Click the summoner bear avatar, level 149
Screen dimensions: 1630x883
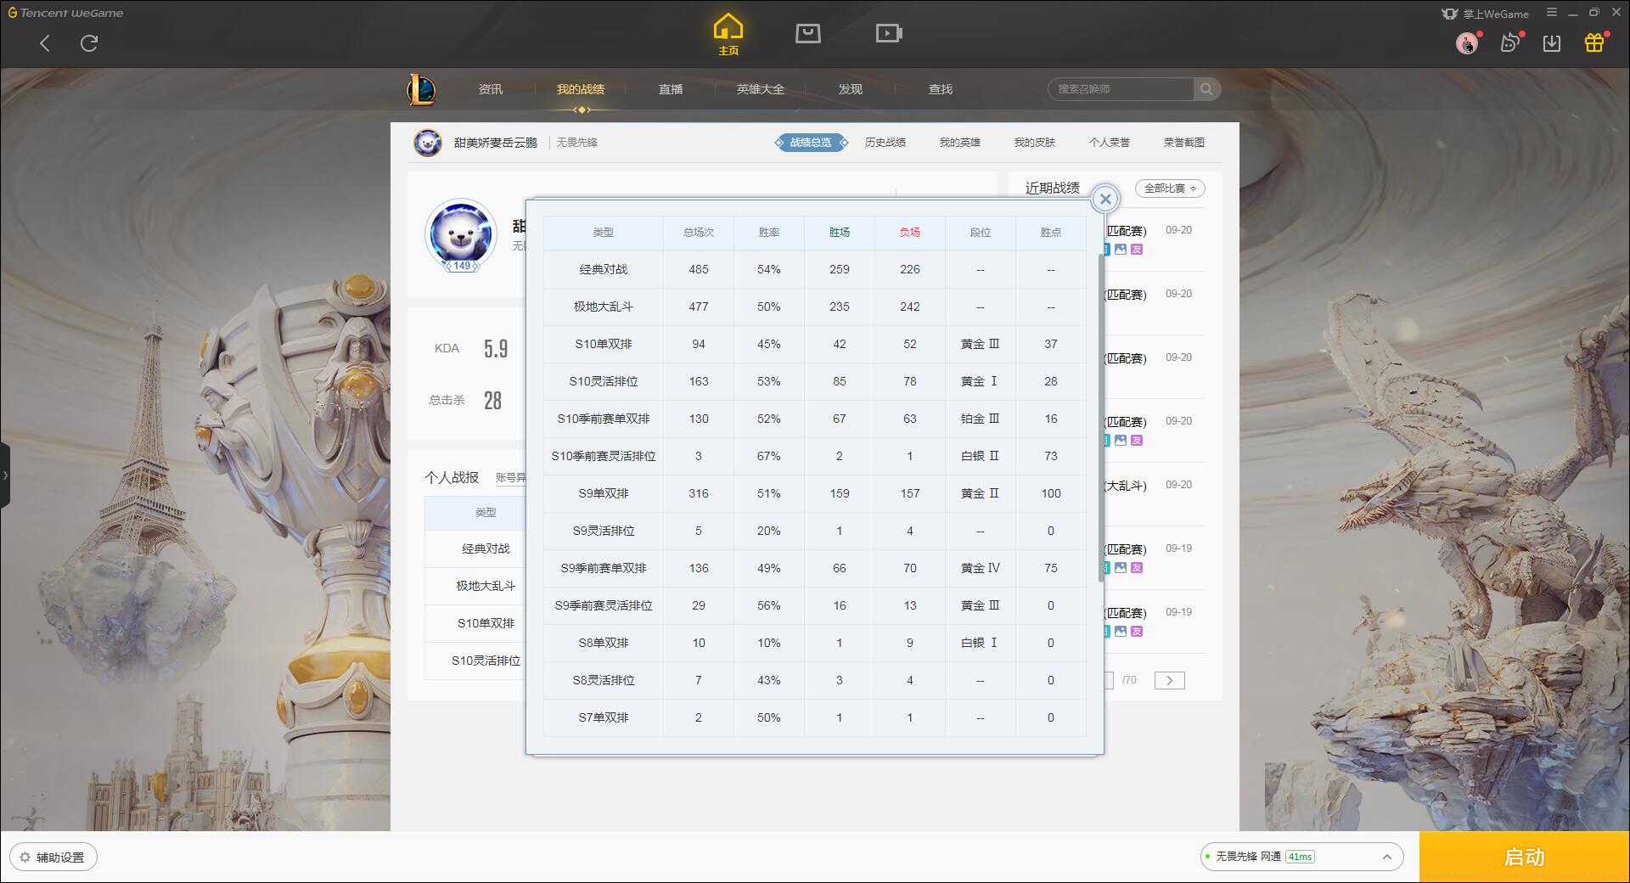(x=461, y=235)
